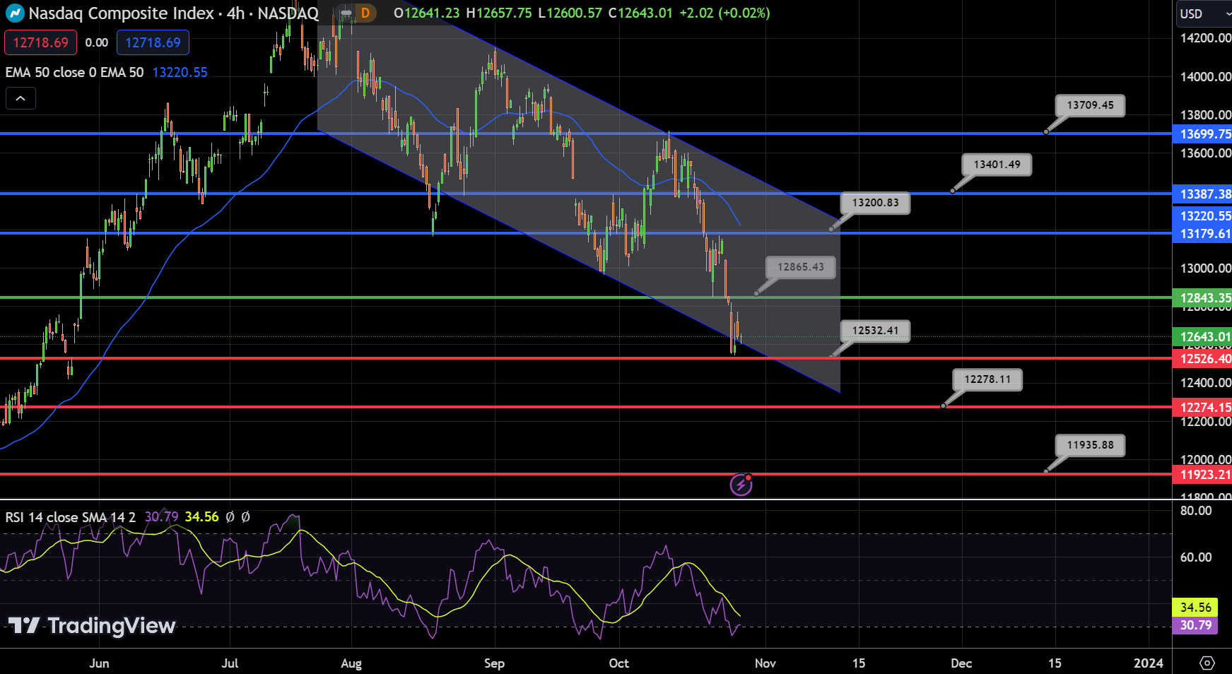Click the red 12274.15 price axis label
Image resolution: width=1232 pixels, height=674 pixels.
tap(1202, 407)
